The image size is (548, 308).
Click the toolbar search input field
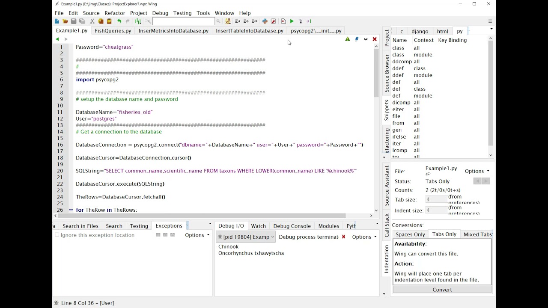184,21
